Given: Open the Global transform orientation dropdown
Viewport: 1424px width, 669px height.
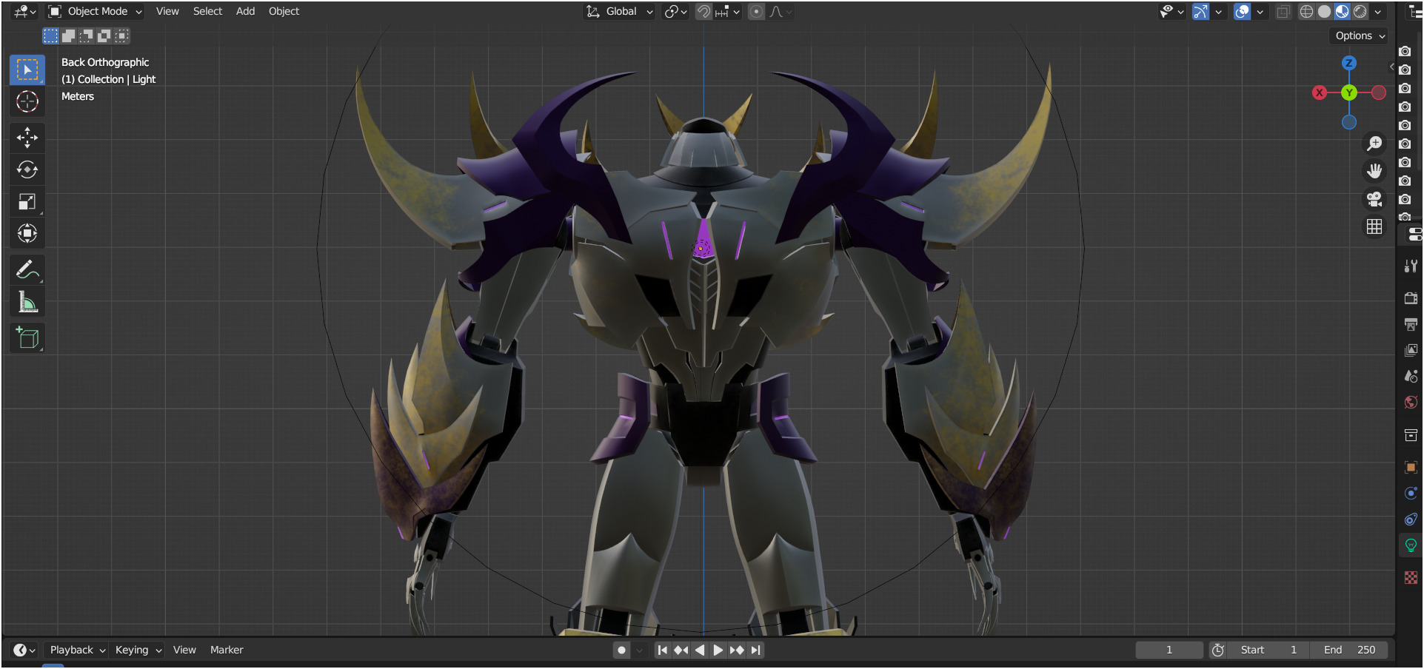Looking at the screenshot, I should click(620, 11).
